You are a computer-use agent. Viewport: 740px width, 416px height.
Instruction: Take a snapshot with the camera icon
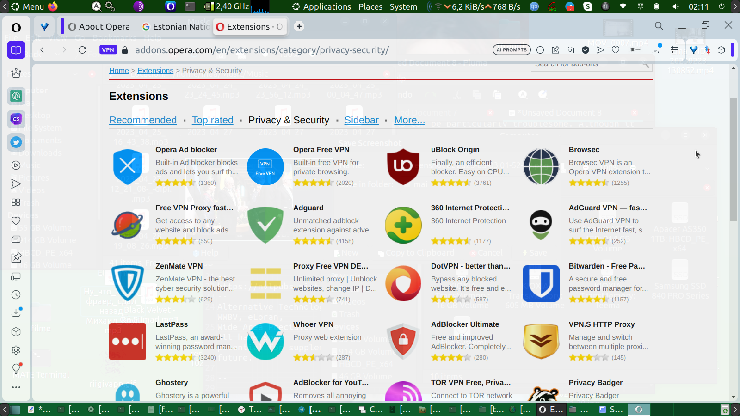(x=570, y=50)
